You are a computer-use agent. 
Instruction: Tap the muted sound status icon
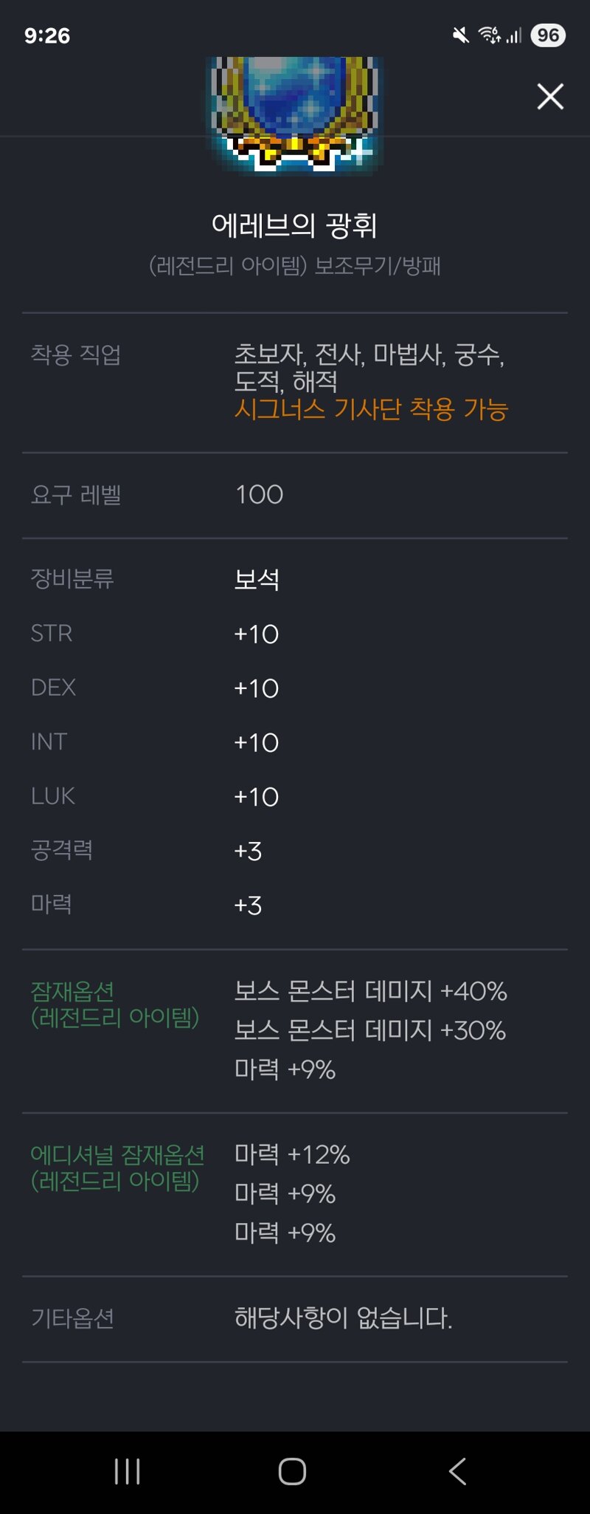(461, 35)
